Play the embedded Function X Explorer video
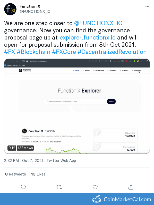The width and height of the screenshot is (154, 205). point(77,106)
